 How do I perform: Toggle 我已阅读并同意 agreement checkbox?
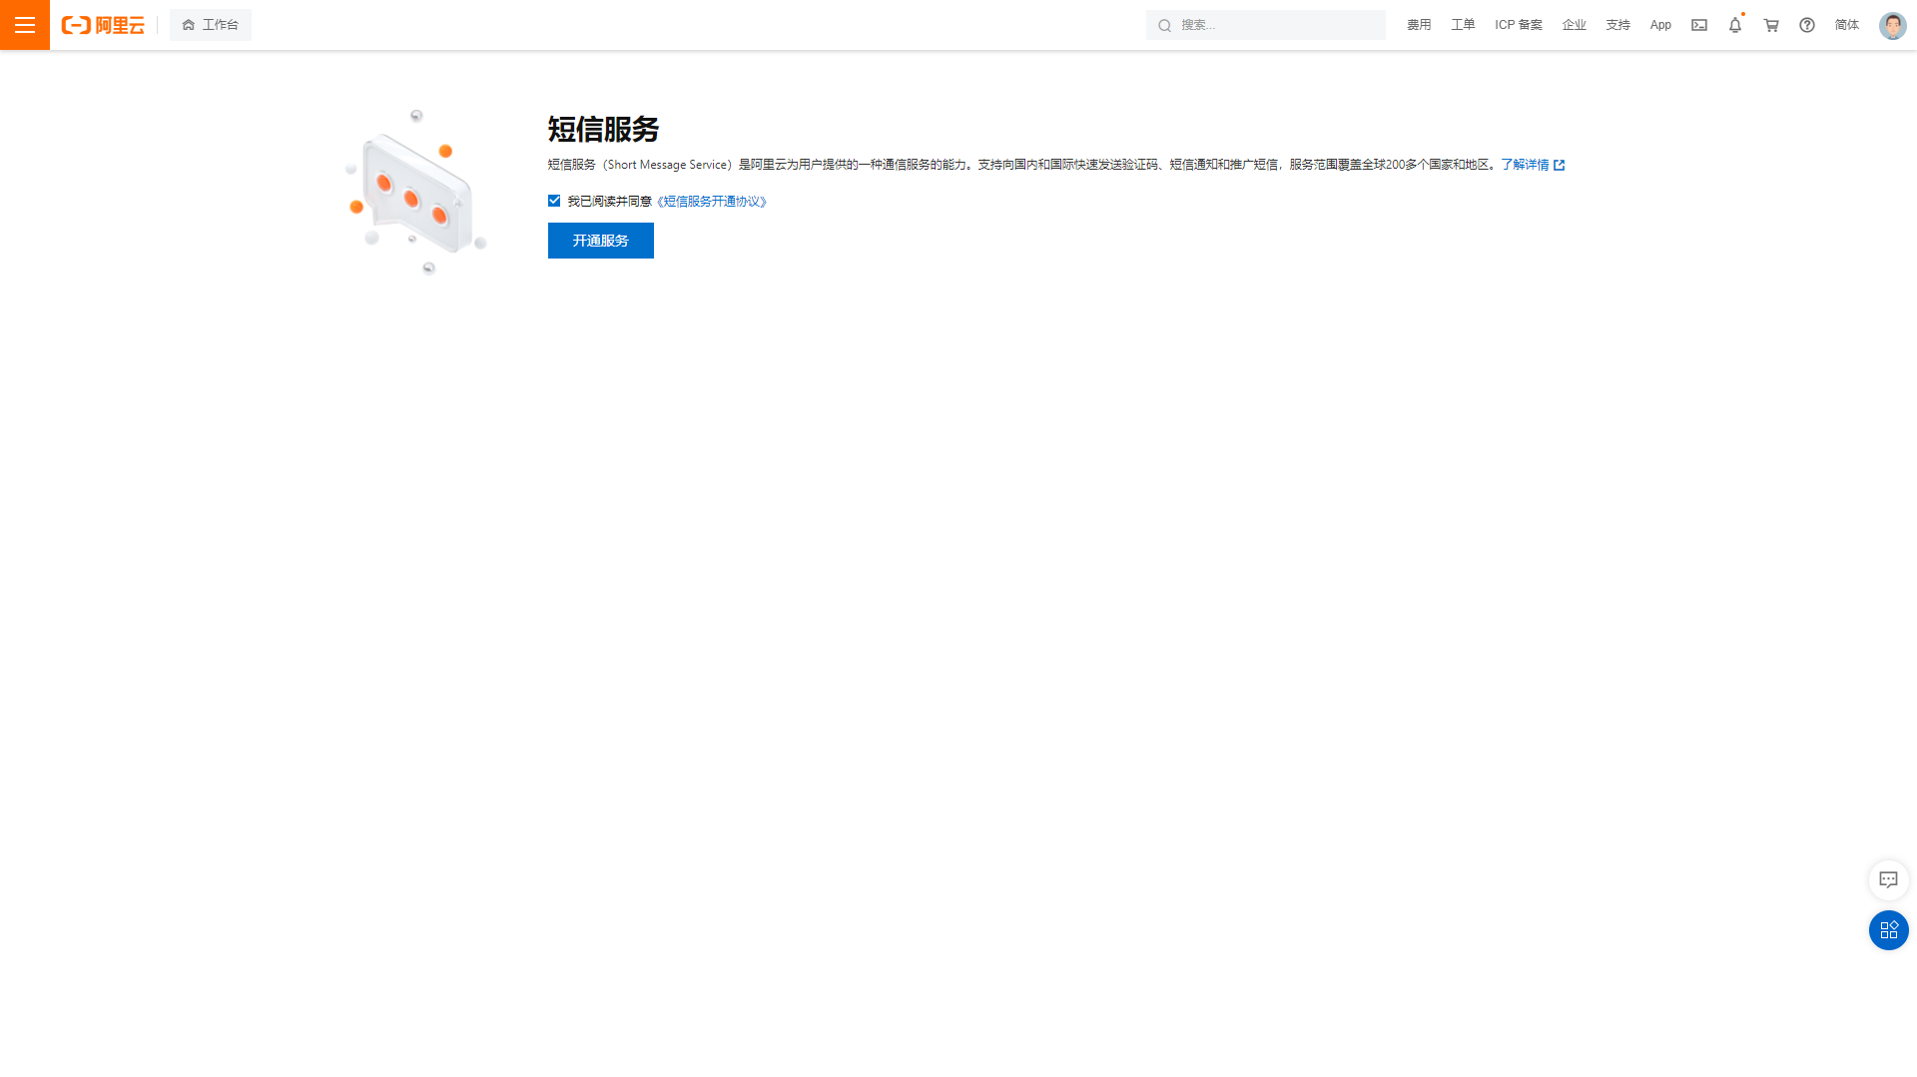[554, 201]
